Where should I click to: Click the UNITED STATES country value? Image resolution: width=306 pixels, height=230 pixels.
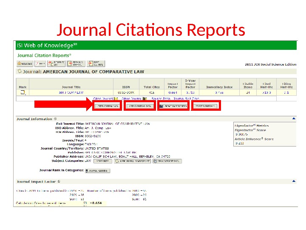[97, 149]
